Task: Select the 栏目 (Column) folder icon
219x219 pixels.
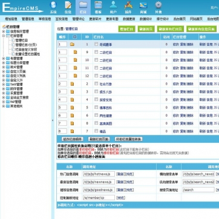Action: click(83, 5)
